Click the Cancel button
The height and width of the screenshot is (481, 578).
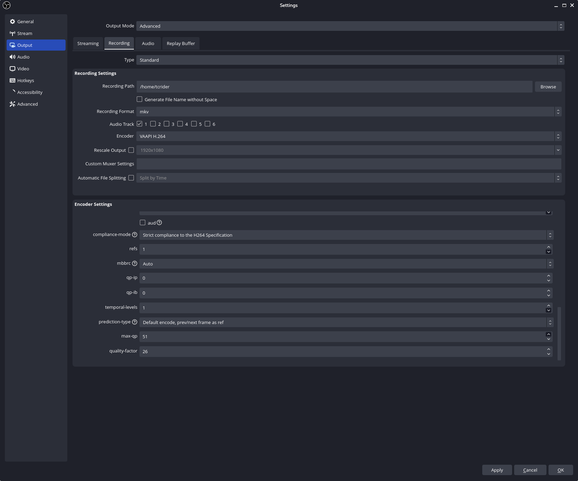pyautogui.click(x=530, y=470)
